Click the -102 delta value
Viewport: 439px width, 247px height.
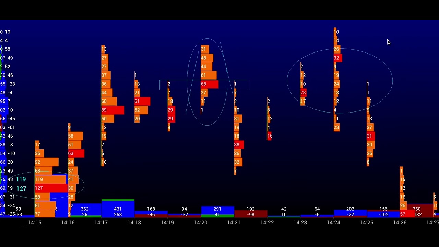[x=383, y=215]
